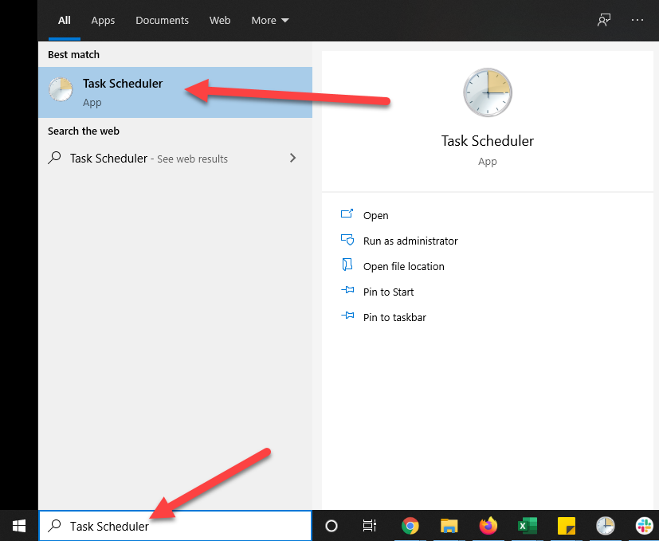Click the feedback person icon
Viewport: 659px width, 541px height.
coord(604,20)
